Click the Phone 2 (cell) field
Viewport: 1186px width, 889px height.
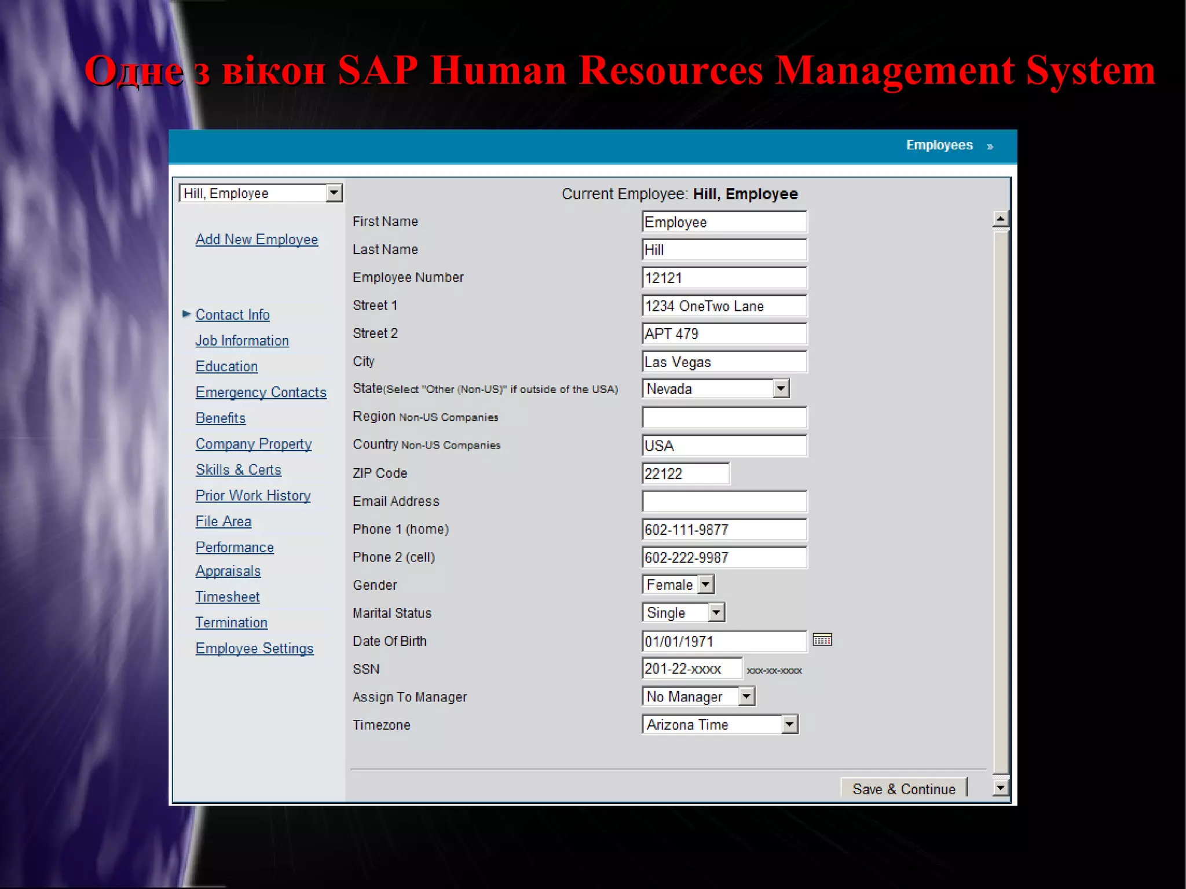coord(724,557)
